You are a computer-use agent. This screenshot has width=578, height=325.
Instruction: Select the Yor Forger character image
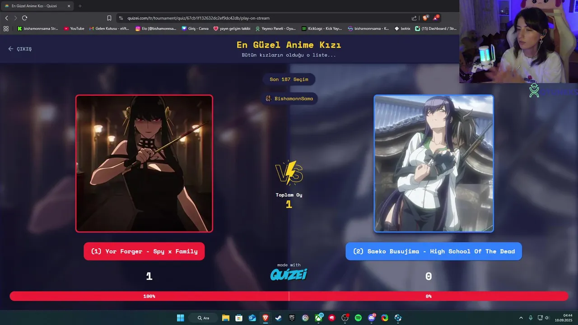click(144, 163)
